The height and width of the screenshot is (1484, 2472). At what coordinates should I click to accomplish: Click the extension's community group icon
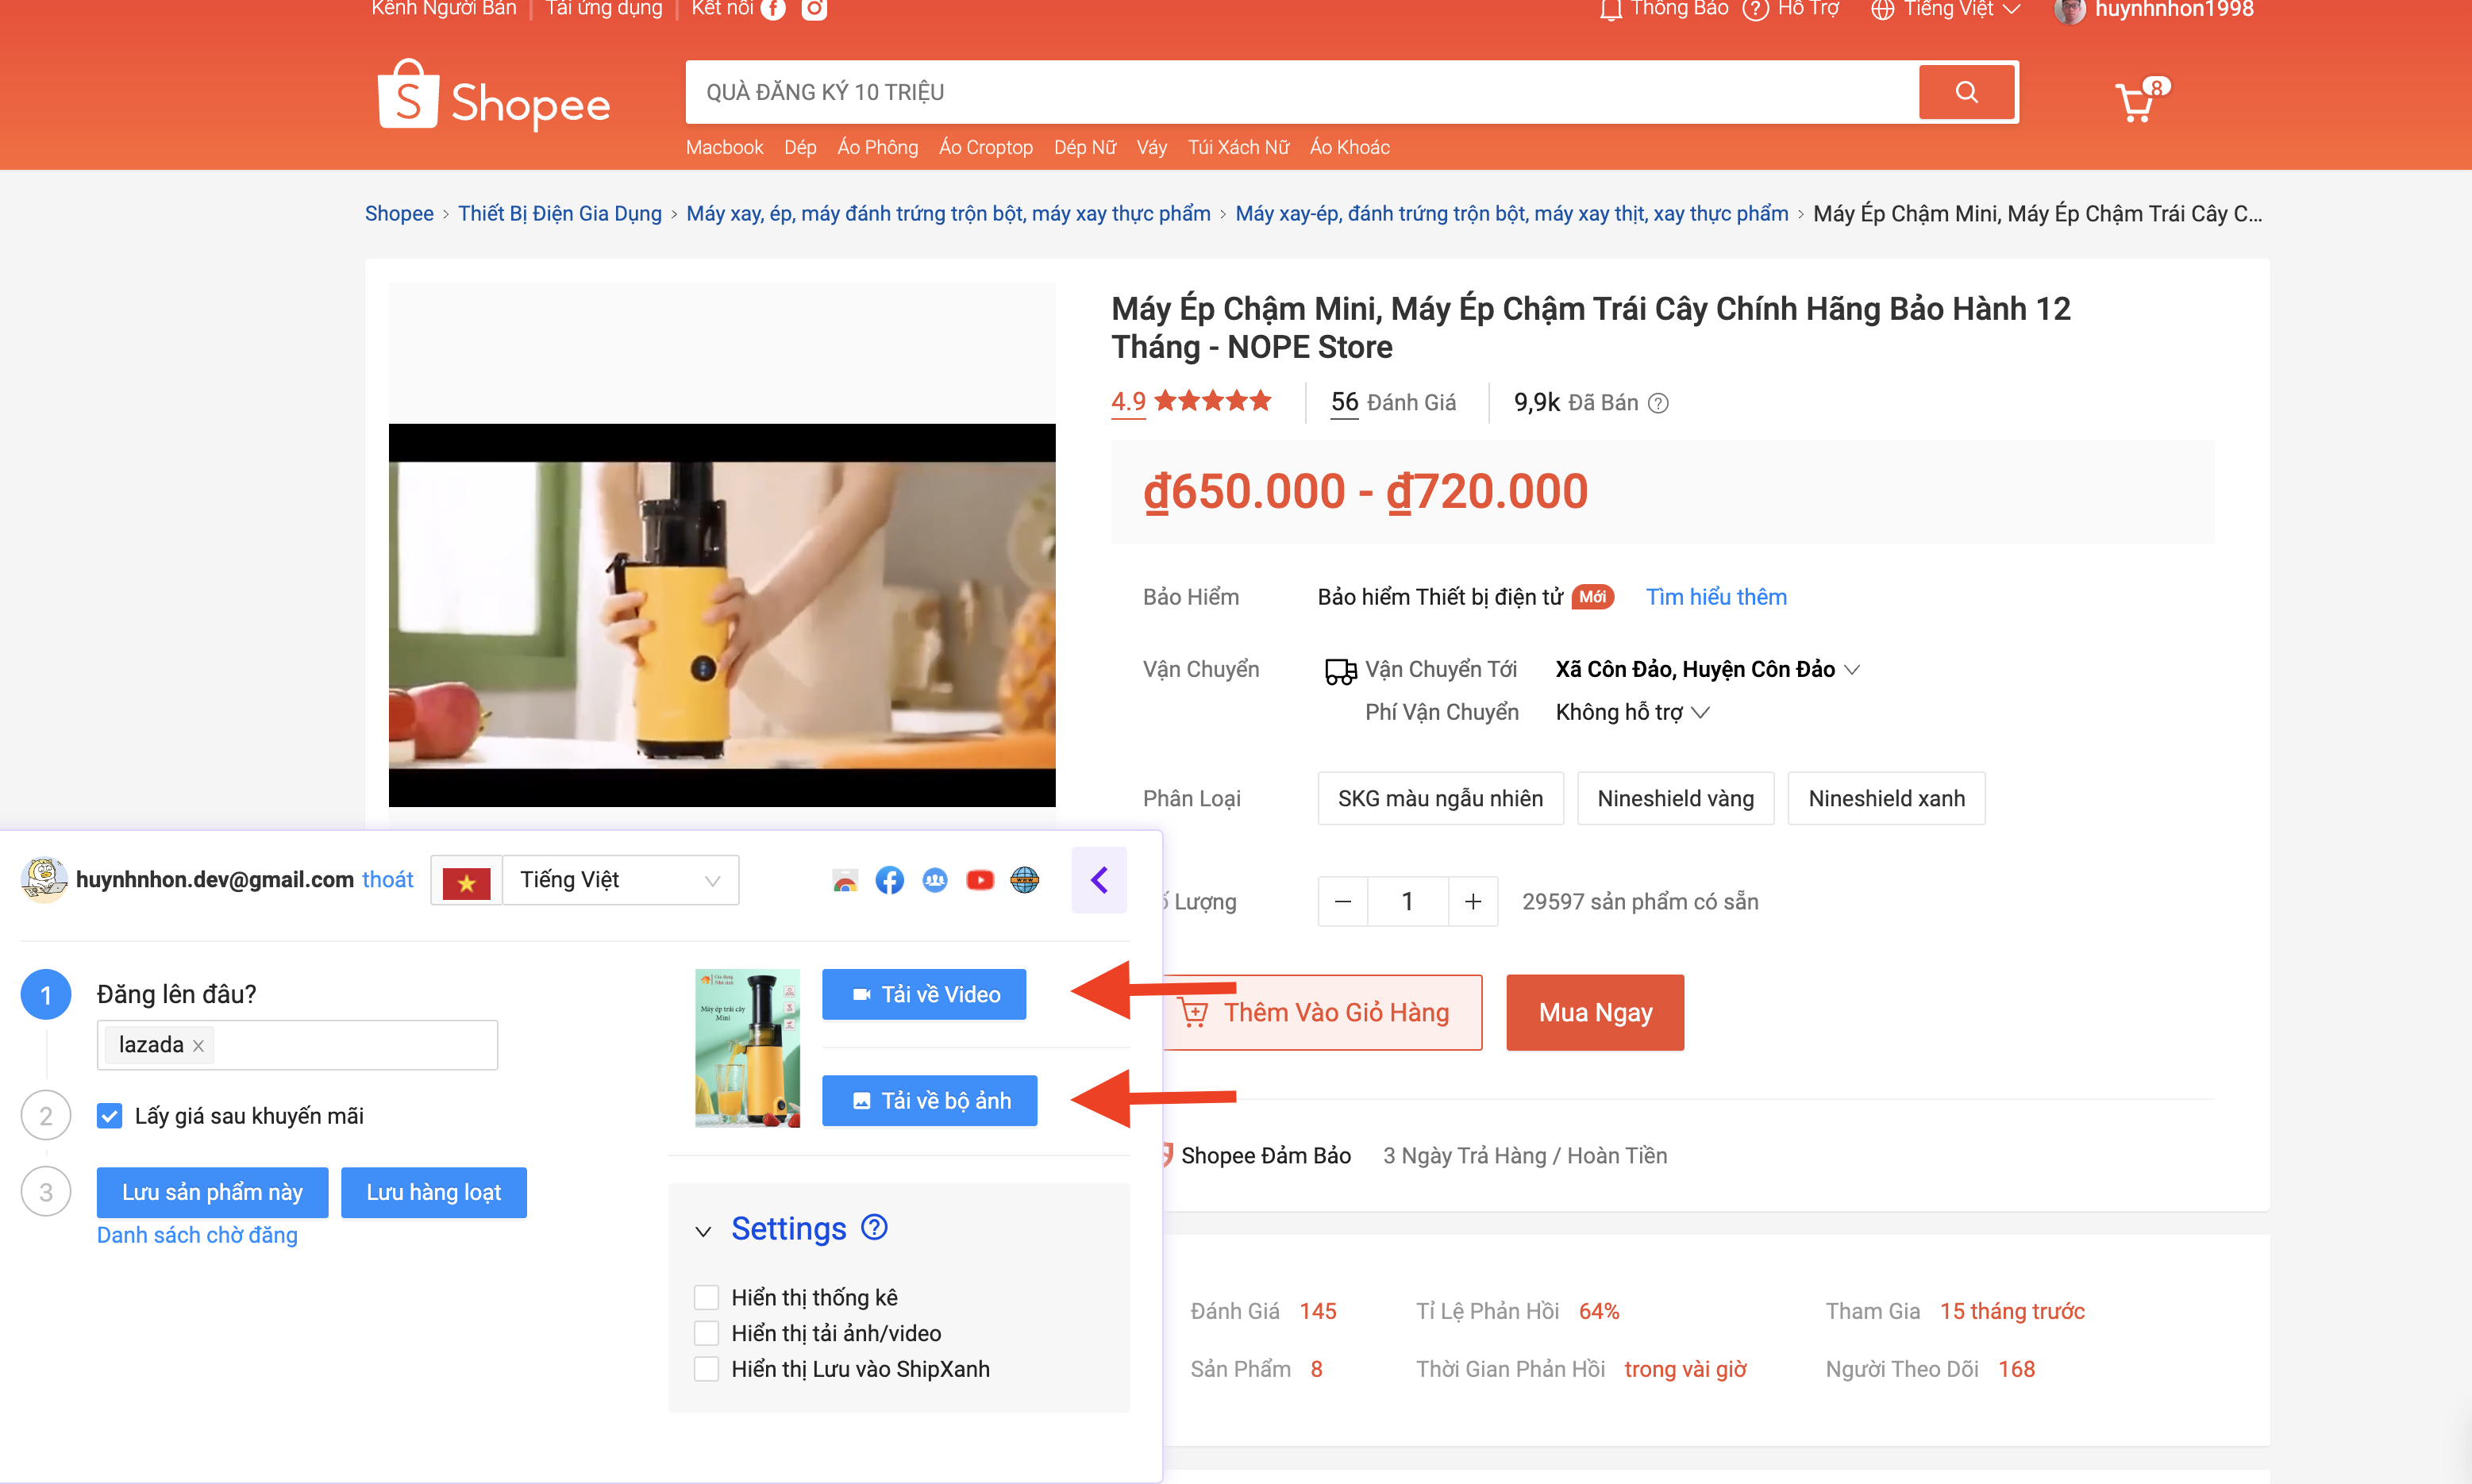[x=935, y=880]
